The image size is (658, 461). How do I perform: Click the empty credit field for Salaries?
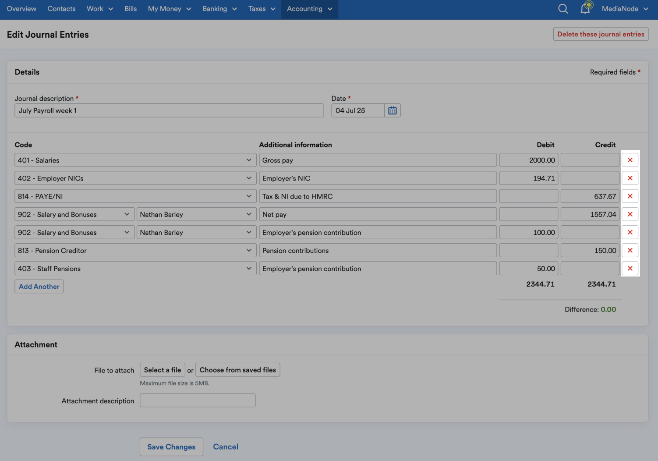[590, 160]
